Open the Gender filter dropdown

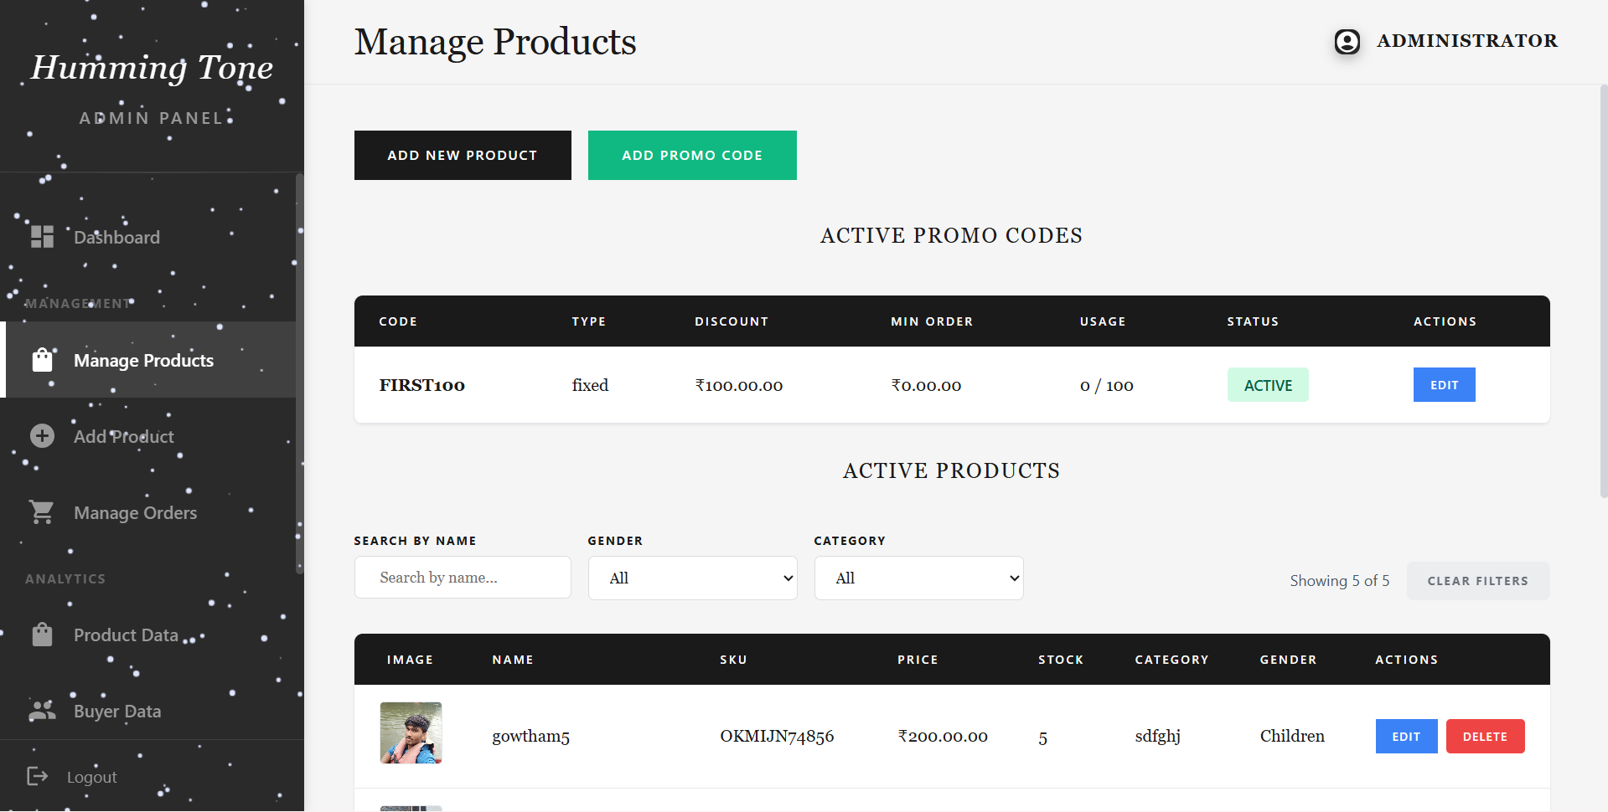coord(692,578)
